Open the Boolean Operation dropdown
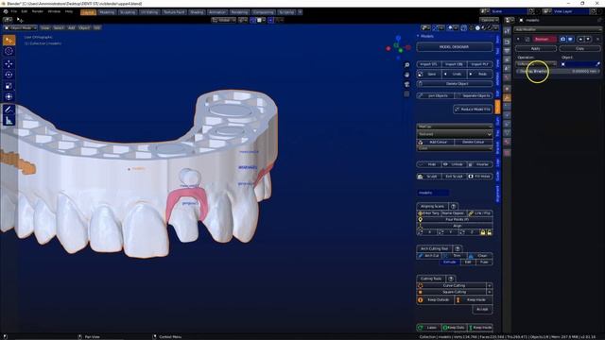 [x=536, y=64]
